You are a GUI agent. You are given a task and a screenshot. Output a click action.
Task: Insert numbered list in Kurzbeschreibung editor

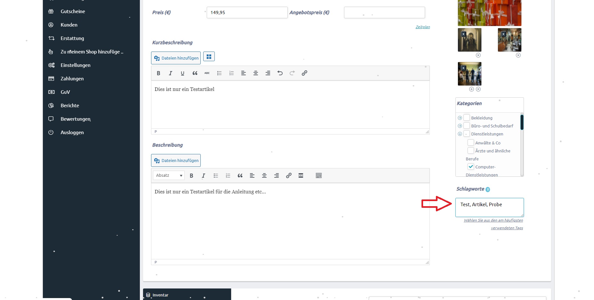click(231, 73)
